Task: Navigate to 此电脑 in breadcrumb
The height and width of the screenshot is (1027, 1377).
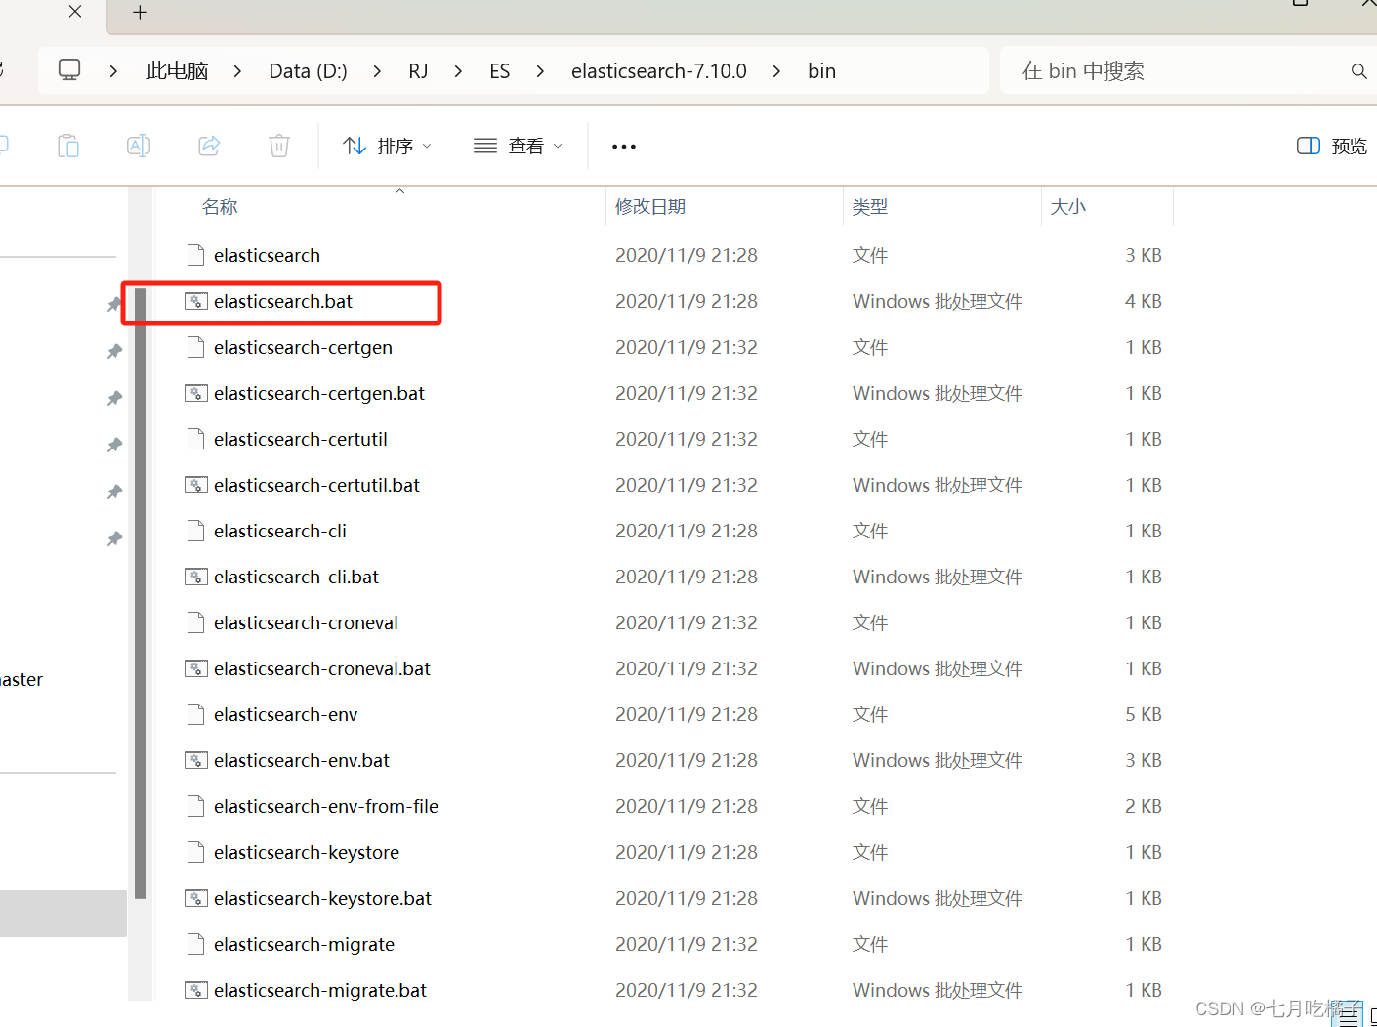Action: click(x=178, y=71)
